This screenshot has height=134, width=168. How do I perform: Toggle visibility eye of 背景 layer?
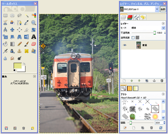click(x=125, y=45)
